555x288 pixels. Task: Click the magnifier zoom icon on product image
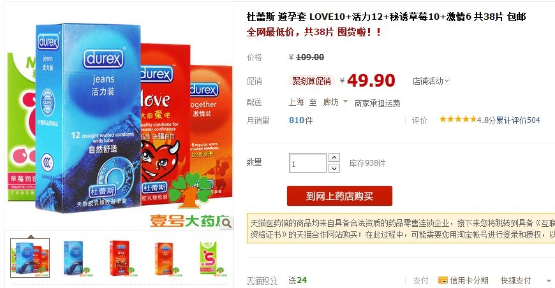[x=226, y=222]
